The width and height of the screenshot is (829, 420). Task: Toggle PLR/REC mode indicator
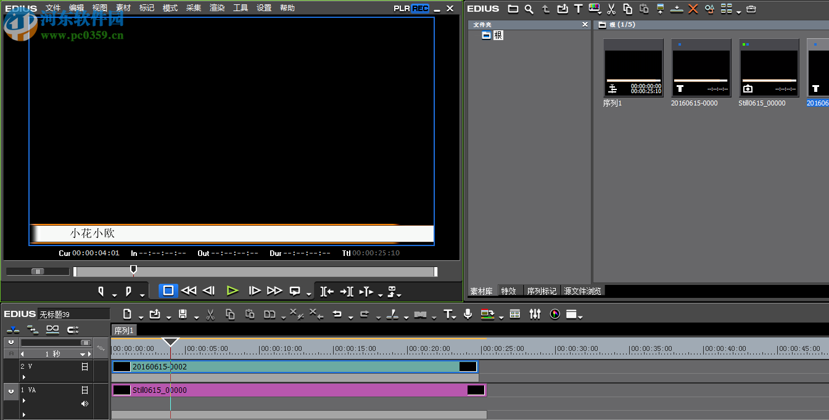tap(411, 8)
